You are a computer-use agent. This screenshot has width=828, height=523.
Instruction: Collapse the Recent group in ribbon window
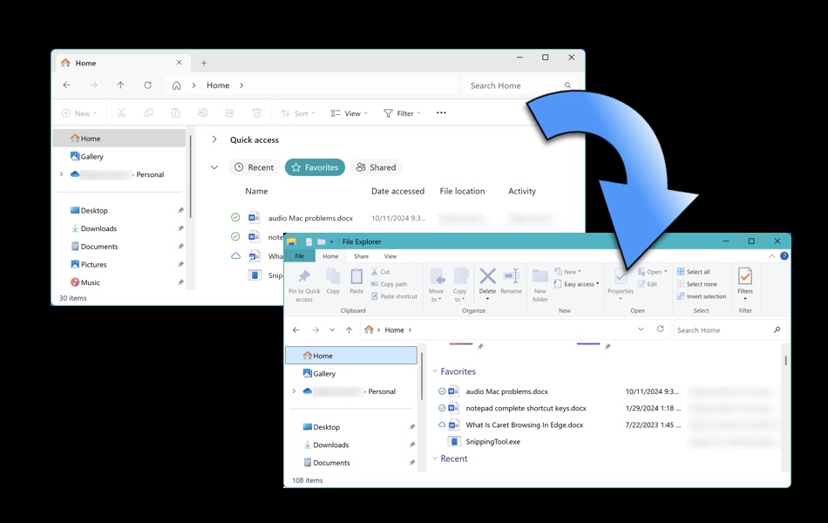pyautogui.click(x=435, y=458)
